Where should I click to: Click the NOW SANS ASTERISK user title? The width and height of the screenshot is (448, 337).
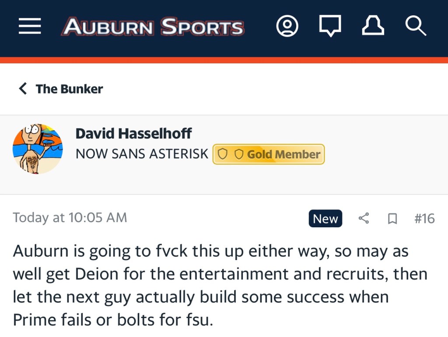(142, 154)
